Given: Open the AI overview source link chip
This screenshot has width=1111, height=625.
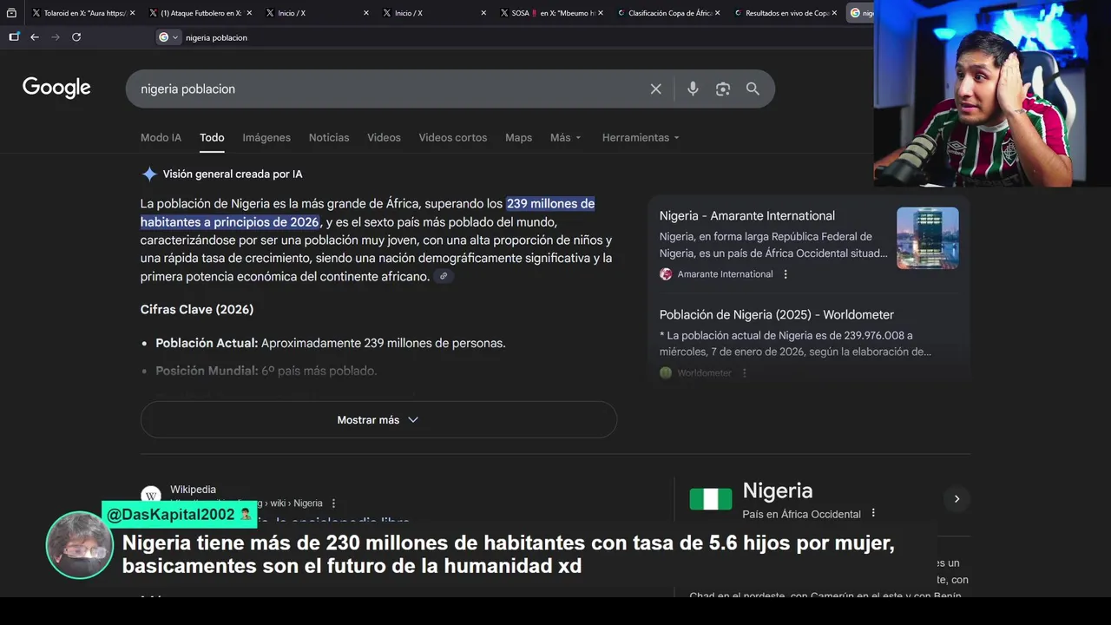Looking at the screenshot, I should tap(444, 276).
